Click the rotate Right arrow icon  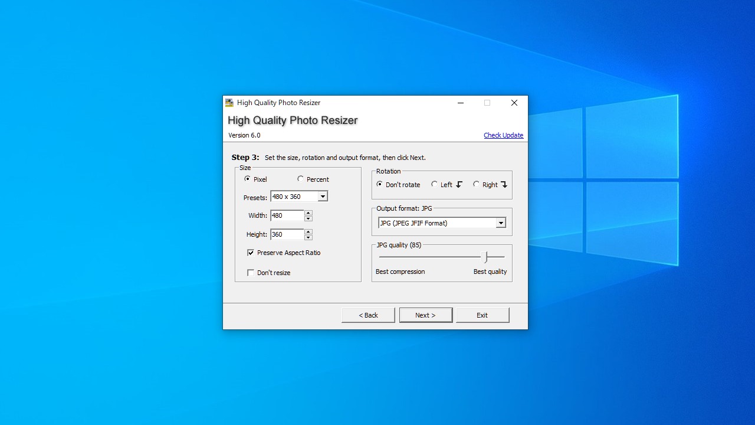click(x=504, y=185)
